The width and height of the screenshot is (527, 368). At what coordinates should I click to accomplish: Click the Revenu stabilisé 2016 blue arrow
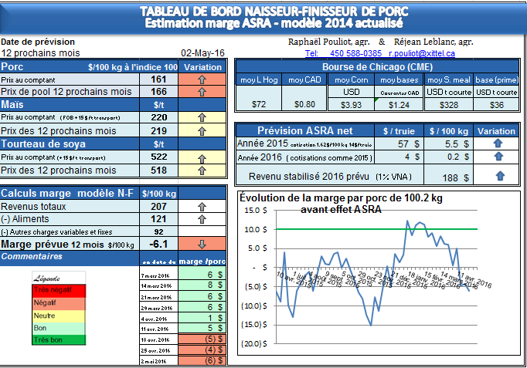[x=498, y=177]
